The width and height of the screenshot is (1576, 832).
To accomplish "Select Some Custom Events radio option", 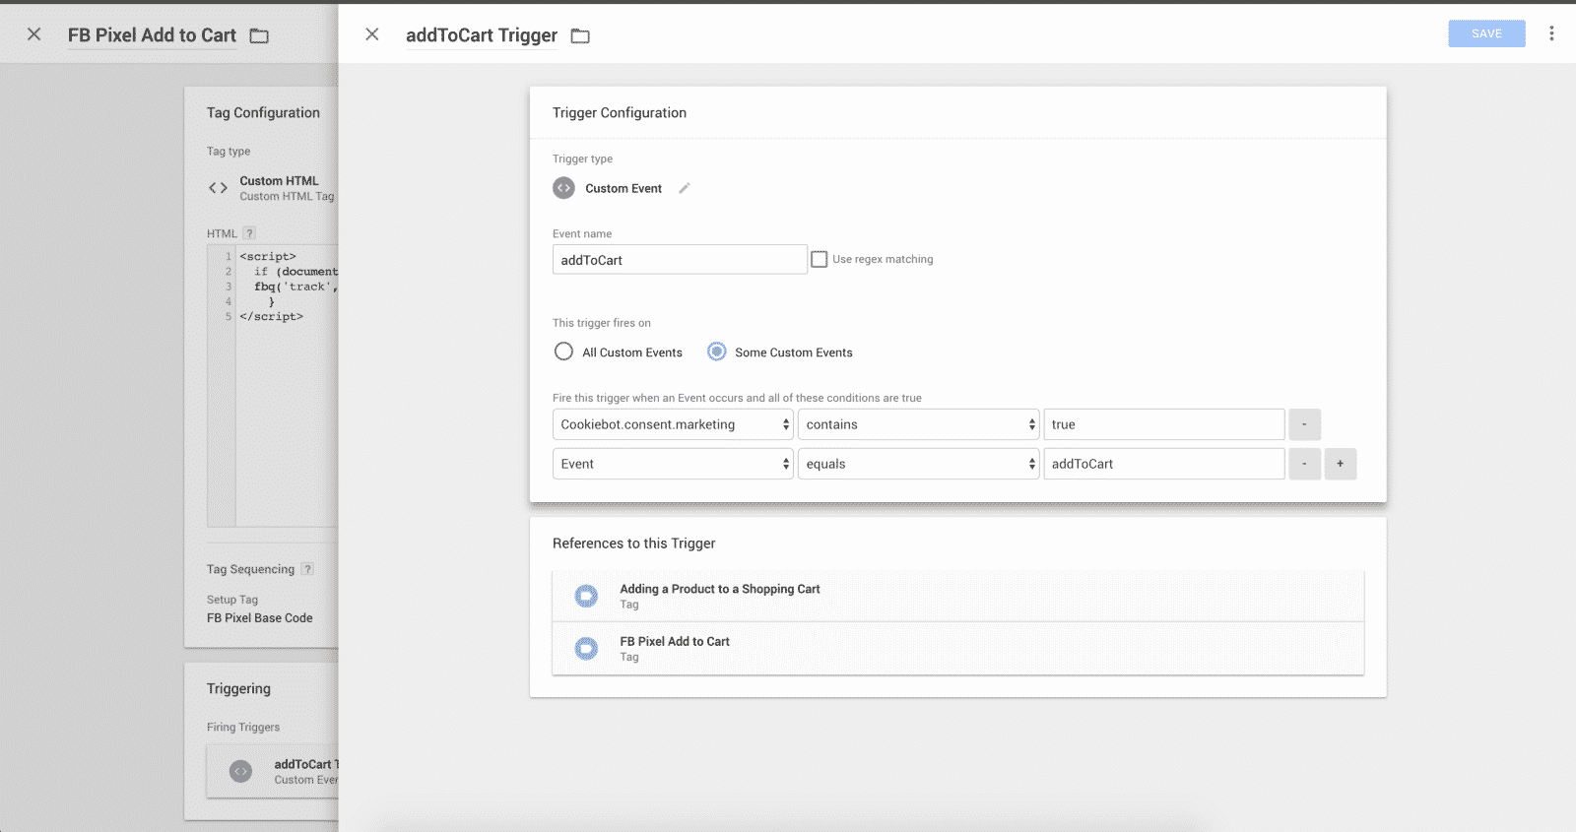I will [717, 352].
